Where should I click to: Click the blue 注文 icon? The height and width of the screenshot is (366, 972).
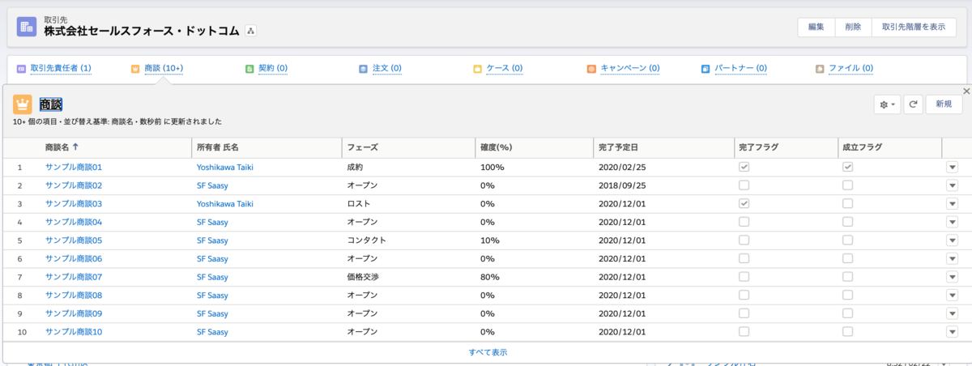pos(364,69)
